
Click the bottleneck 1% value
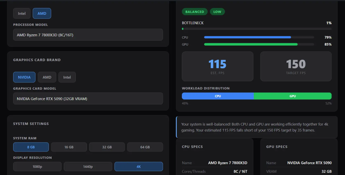coord(329,23)
